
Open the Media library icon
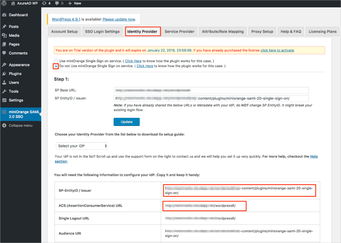pos(4,36)
